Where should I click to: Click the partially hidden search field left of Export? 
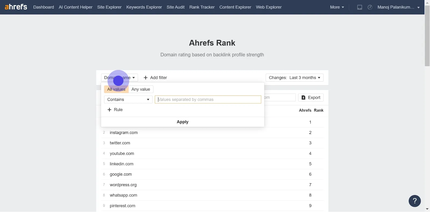point(279,97)
